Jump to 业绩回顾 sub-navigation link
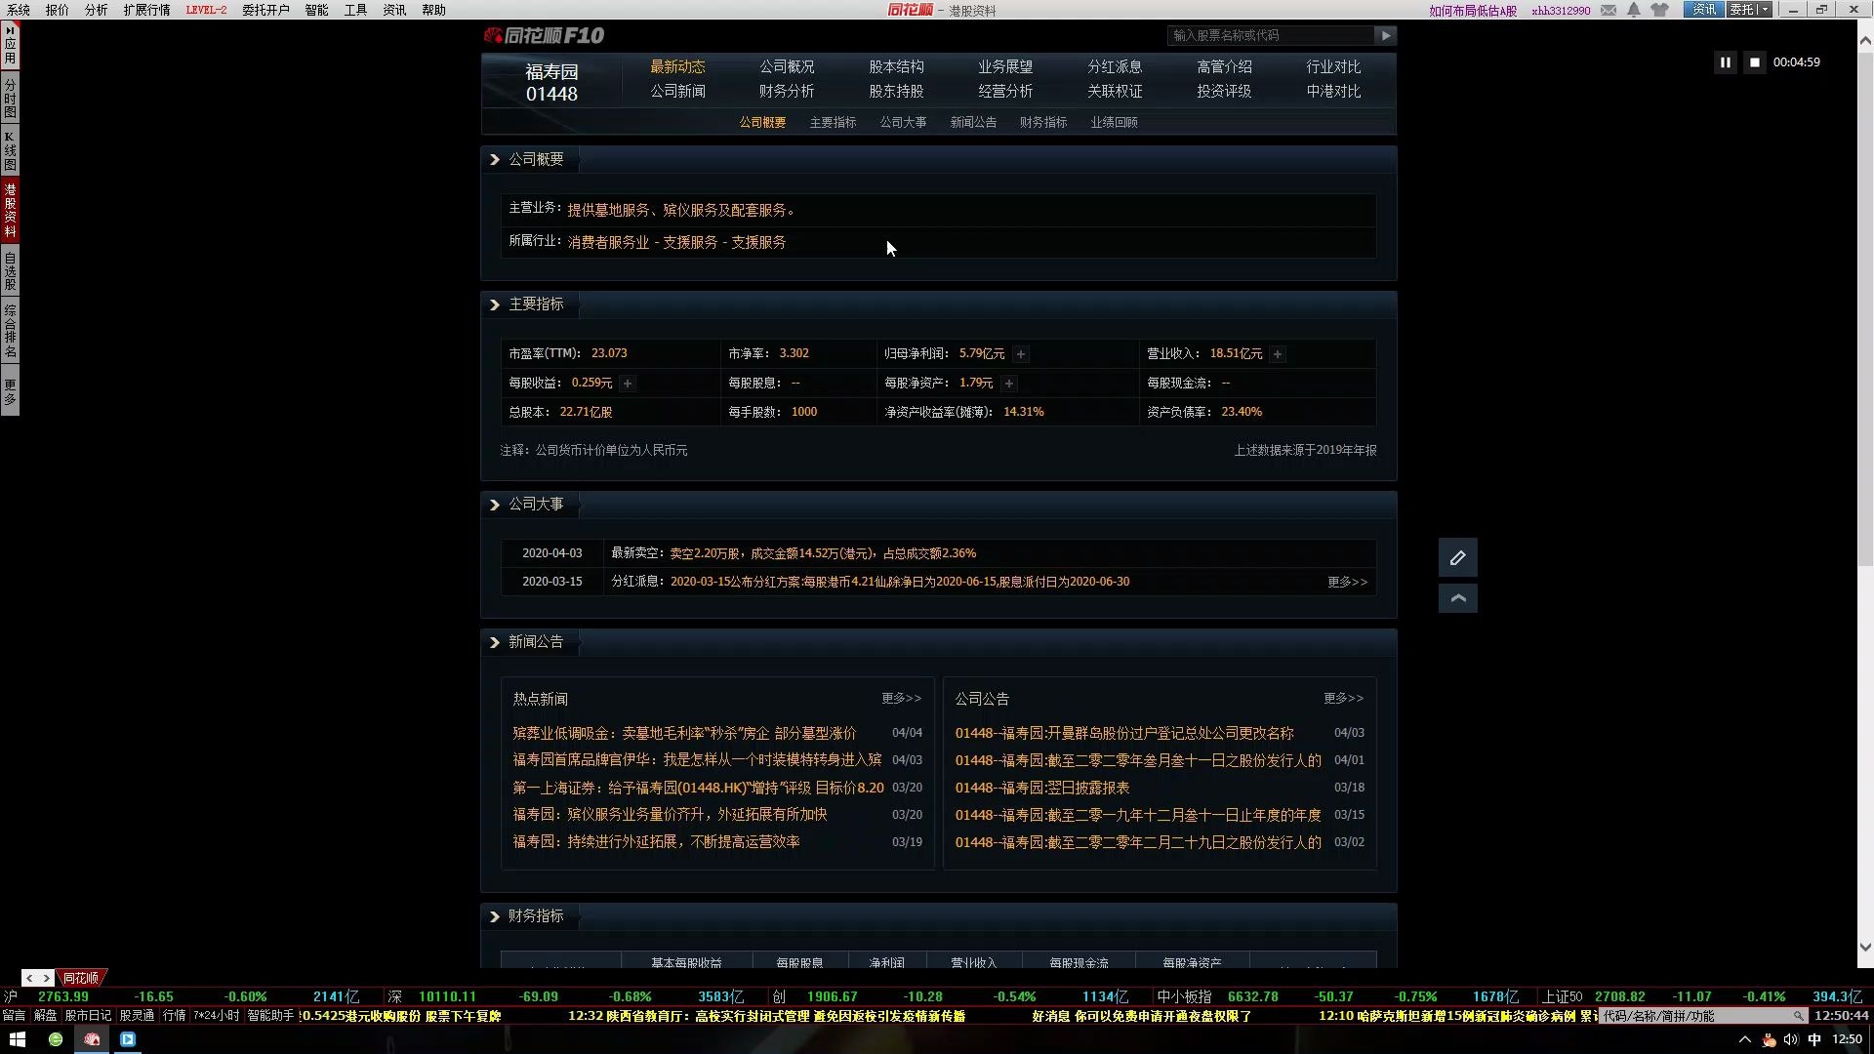Image resolution: width=1874 pixels, height=1054 pixels. (1114, 123)
